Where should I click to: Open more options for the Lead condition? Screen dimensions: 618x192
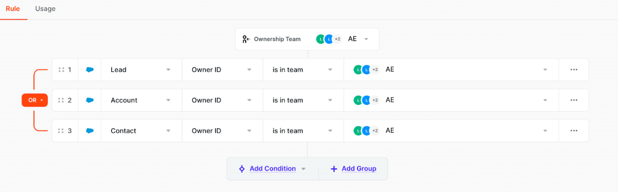tap(574, 70)
